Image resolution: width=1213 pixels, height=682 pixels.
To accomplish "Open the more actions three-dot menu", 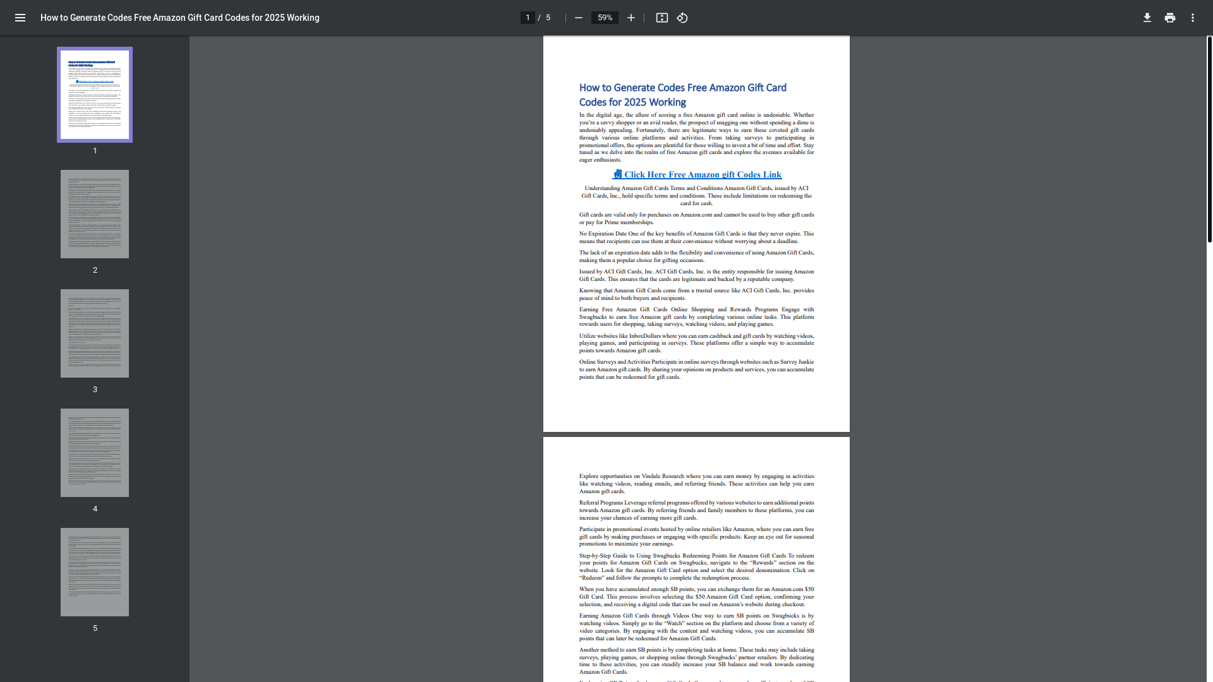I will pyautogui.click(x=1193, y=18).
